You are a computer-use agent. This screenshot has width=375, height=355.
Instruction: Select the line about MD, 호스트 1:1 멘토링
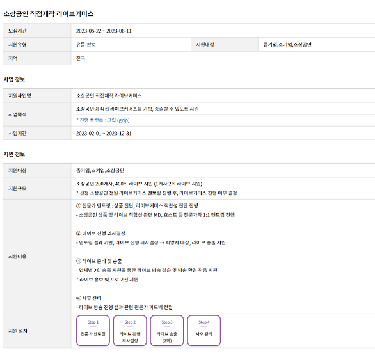coord(156,215)
